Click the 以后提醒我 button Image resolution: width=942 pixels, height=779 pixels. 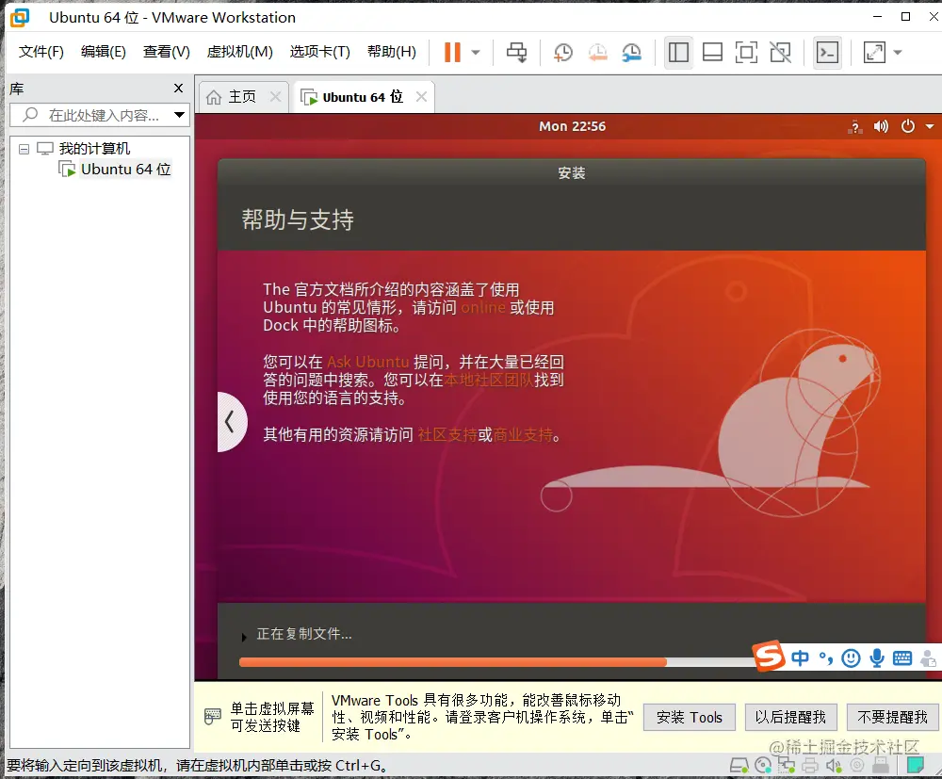pyautogui.click(x=790, y=717)
